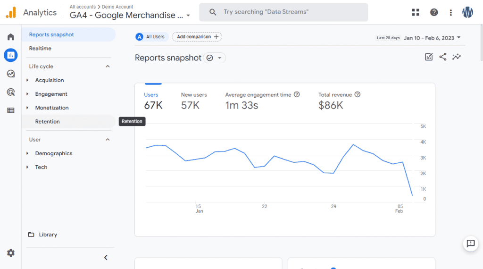Click the Share this report icon
The width and height of the screenshot is (483, 269).
click(x=442, y=57)
